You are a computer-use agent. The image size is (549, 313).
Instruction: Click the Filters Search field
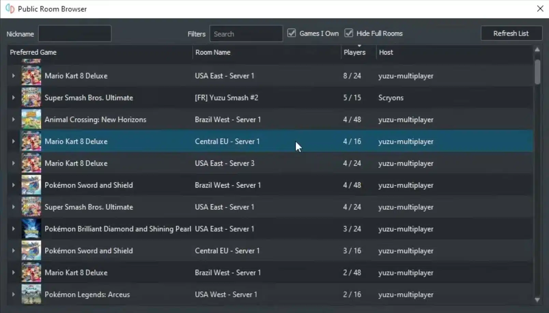click(x=246, y=33)
